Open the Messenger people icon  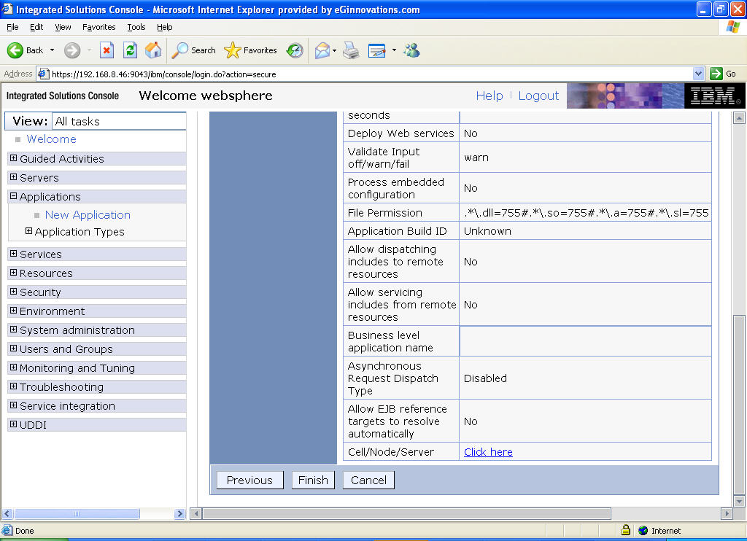411,50
